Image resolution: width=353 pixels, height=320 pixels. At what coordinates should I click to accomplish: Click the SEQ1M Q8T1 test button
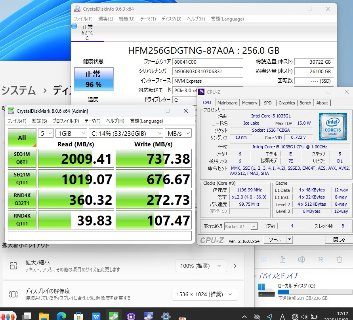tap(22, 158)
